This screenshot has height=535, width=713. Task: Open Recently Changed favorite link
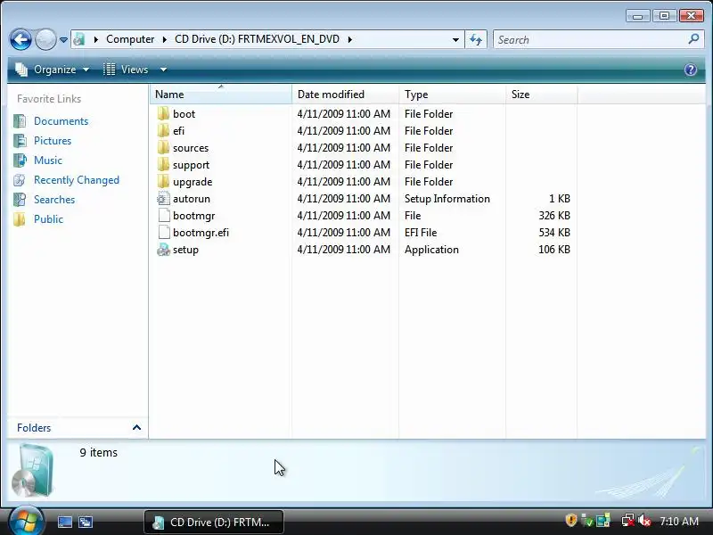77,180
